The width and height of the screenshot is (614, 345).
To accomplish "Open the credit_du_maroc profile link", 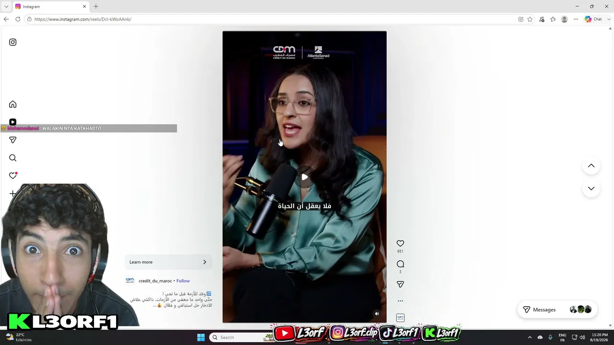I will coord(155,281).
